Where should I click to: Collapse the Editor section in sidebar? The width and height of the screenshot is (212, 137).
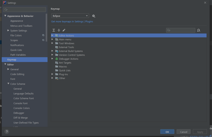(x=5, y=64)
